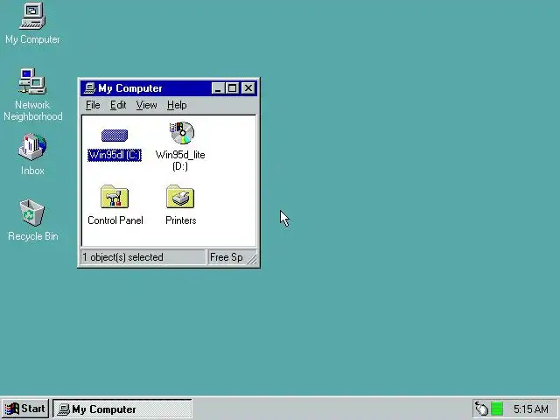Click the '1 object(s) selected' status text
560x420 pixels.
pyautogui.click(x=122, y=257)
